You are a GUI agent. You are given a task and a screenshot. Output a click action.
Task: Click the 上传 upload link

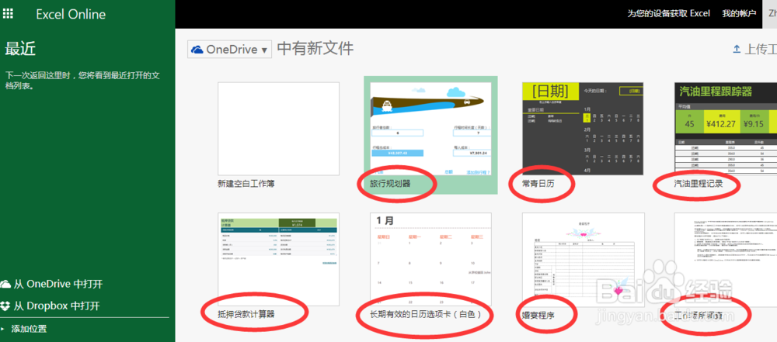754,49
